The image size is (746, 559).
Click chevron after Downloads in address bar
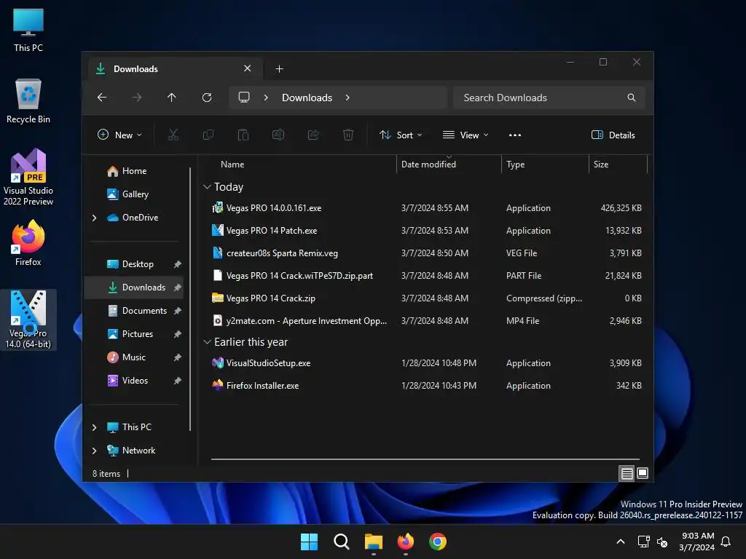348,98
